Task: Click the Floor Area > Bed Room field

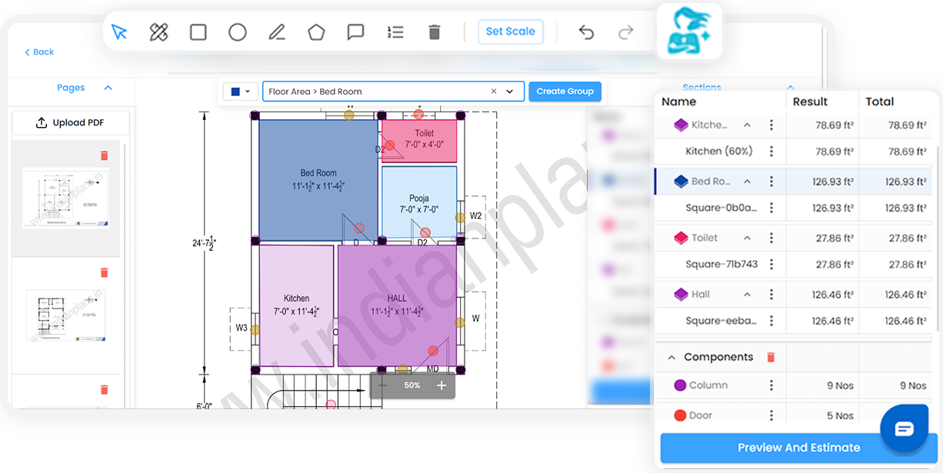Action: tap(393, 92)
